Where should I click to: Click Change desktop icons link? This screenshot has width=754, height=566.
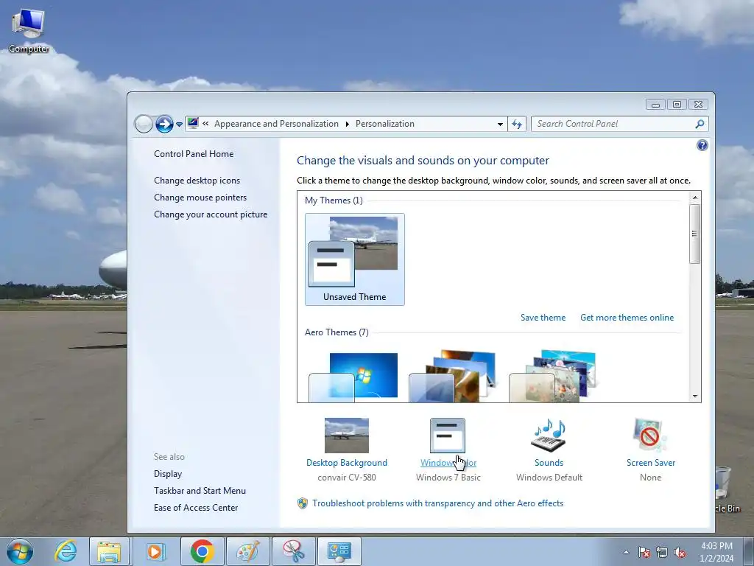[197, 181]
